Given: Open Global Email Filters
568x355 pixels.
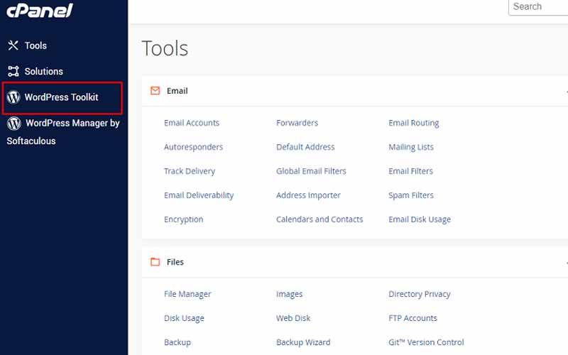Looking at the screenshot, I should [x=311, y=171].
